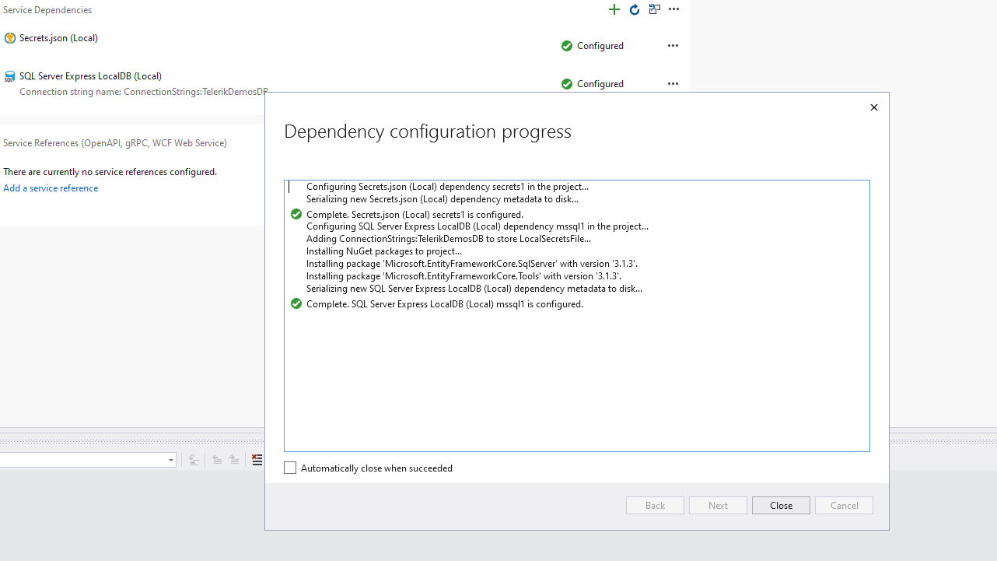Refresh the service dependencies list
Viewport: 997px width, 561px height.
coord(635,9)
